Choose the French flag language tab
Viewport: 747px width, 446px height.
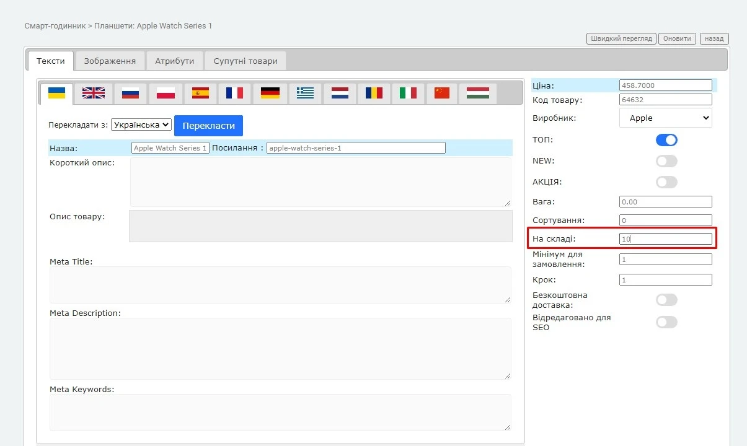[234, 93]
